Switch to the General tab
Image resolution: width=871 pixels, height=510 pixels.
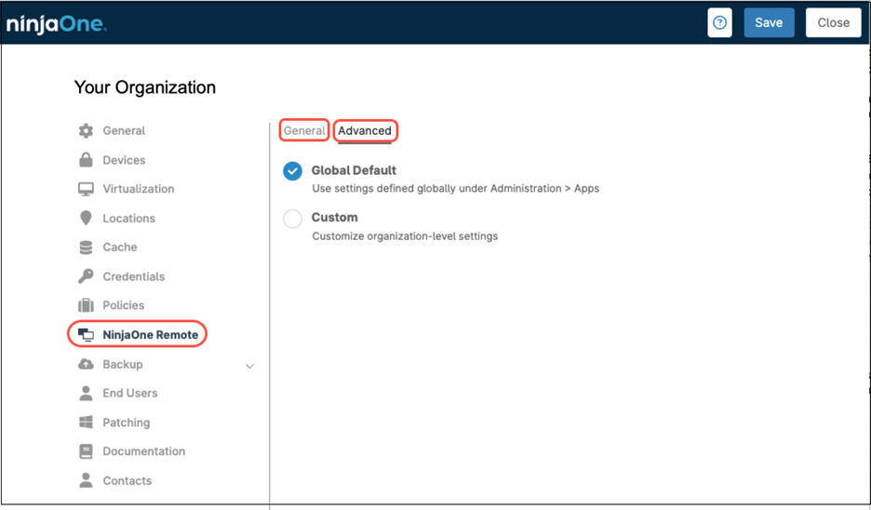click(x=304, y=130)
